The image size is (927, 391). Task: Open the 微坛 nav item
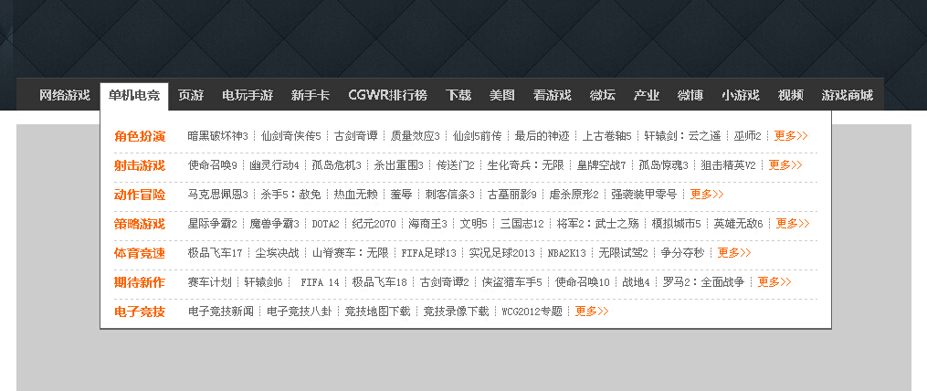603,95
